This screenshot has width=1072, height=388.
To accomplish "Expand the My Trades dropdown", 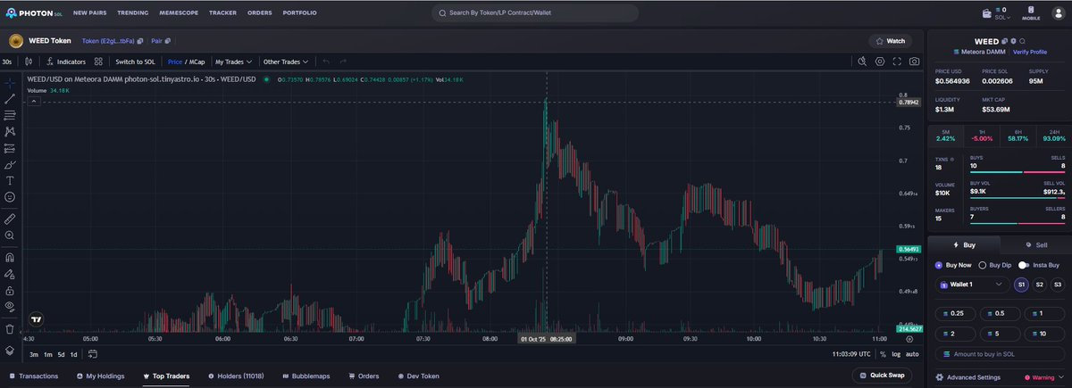I will point(233,62).
